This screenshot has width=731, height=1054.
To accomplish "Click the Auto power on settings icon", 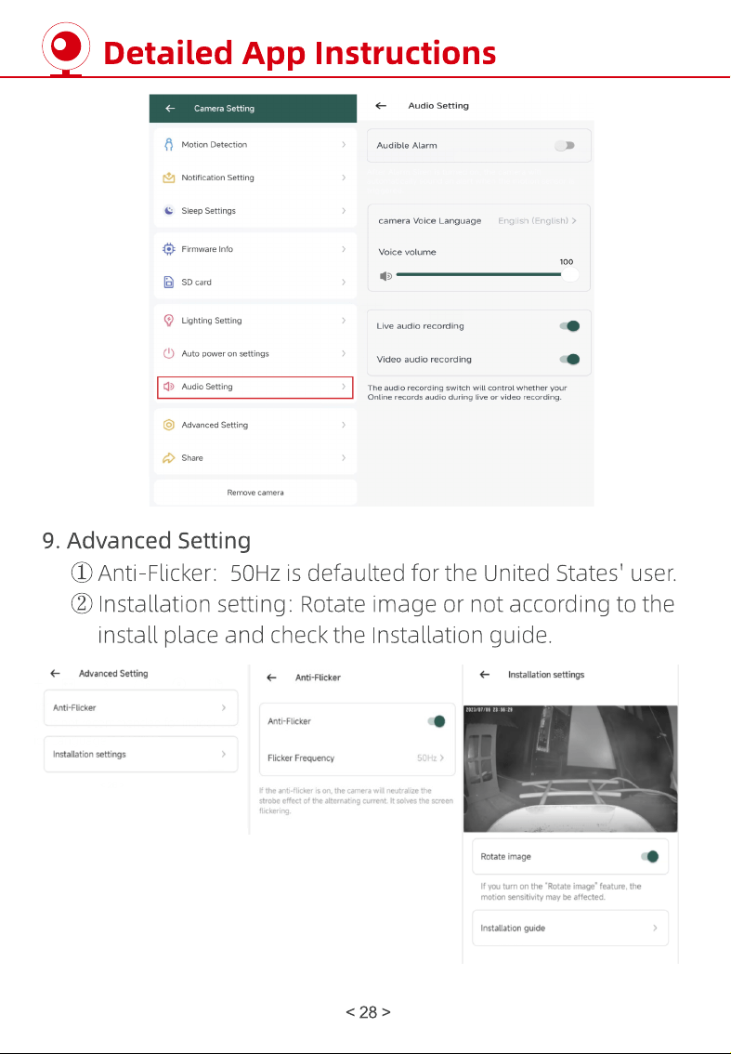I will pos(169,353).
